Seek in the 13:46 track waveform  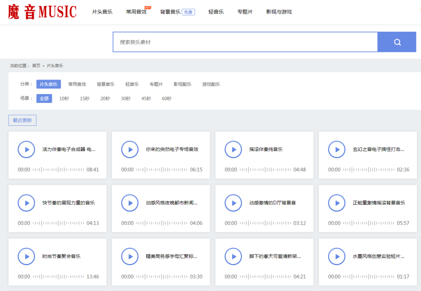[58, 277]
